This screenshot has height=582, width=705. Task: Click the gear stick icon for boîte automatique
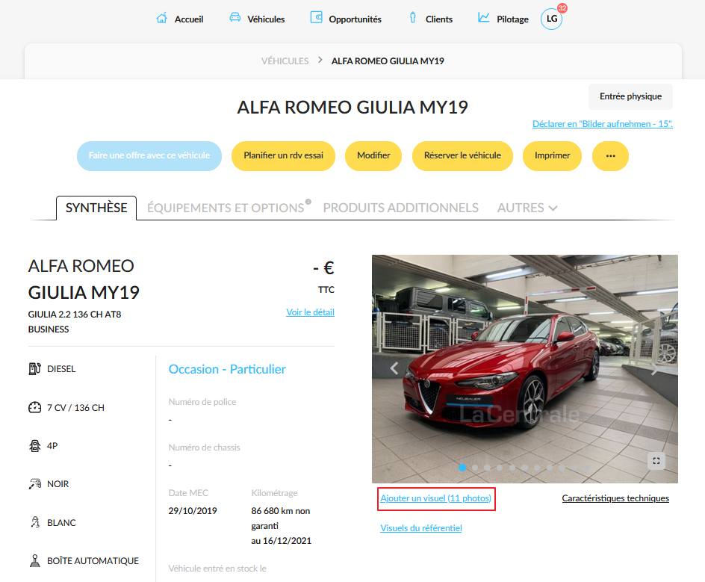(34, 561)
